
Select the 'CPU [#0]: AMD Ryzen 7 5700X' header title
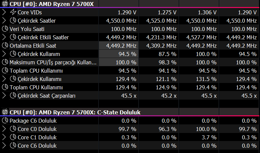pyautogui.click(x=51, y=4)
